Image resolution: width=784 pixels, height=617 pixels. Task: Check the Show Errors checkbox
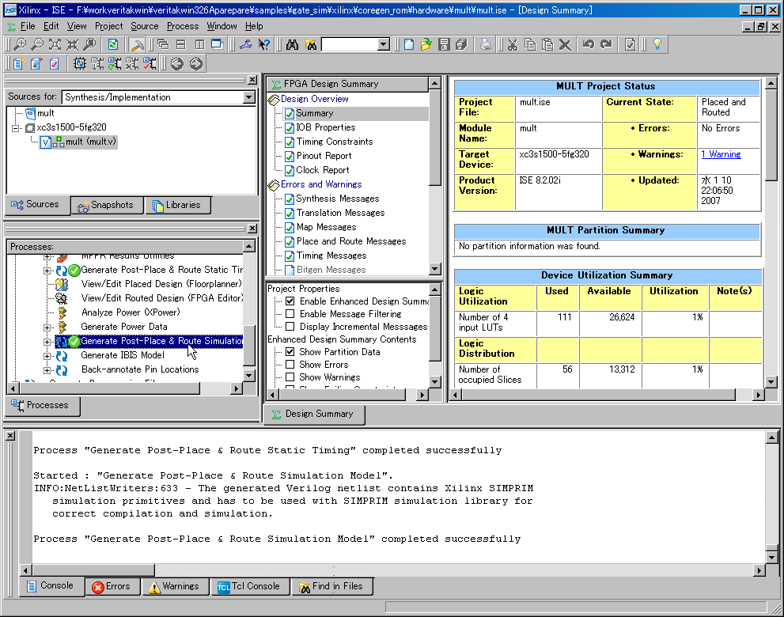point(290,365)
